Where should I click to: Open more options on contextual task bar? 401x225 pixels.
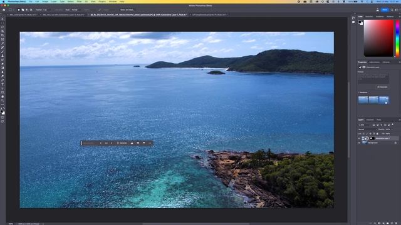click(x=150, y=143)
